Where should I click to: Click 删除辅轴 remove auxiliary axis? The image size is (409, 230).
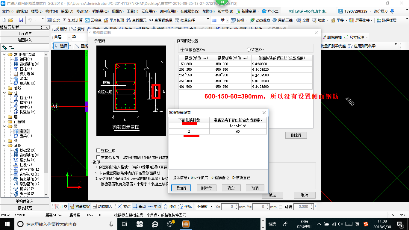click(332, 37)
